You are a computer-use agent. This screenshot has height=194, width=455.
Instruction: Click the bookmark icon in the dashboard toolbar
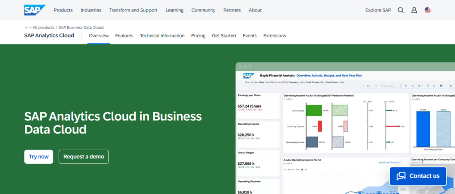441,86
